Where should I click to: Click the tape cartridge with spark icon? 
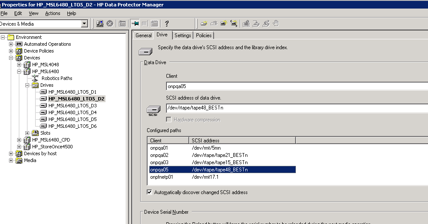tap(224, 24)
